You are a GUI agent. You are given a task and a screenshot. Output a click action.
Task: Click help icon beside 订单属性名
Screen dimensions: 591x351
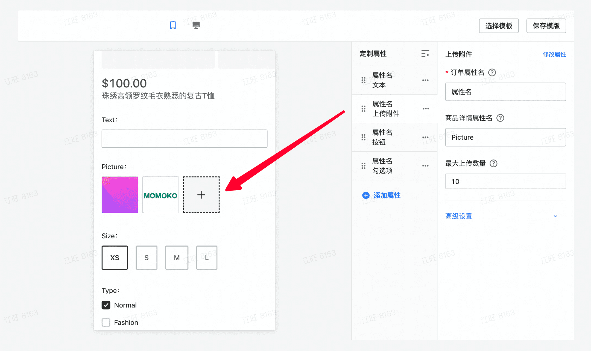[x=492, y=72]
